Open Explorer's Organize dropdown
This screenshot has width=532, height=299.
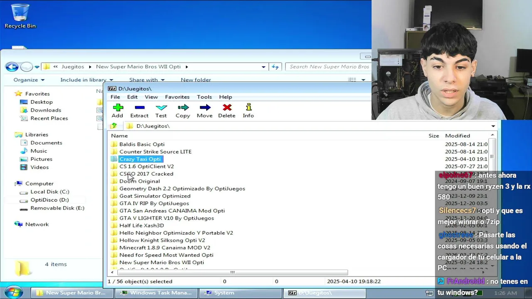tap(29, 80)
